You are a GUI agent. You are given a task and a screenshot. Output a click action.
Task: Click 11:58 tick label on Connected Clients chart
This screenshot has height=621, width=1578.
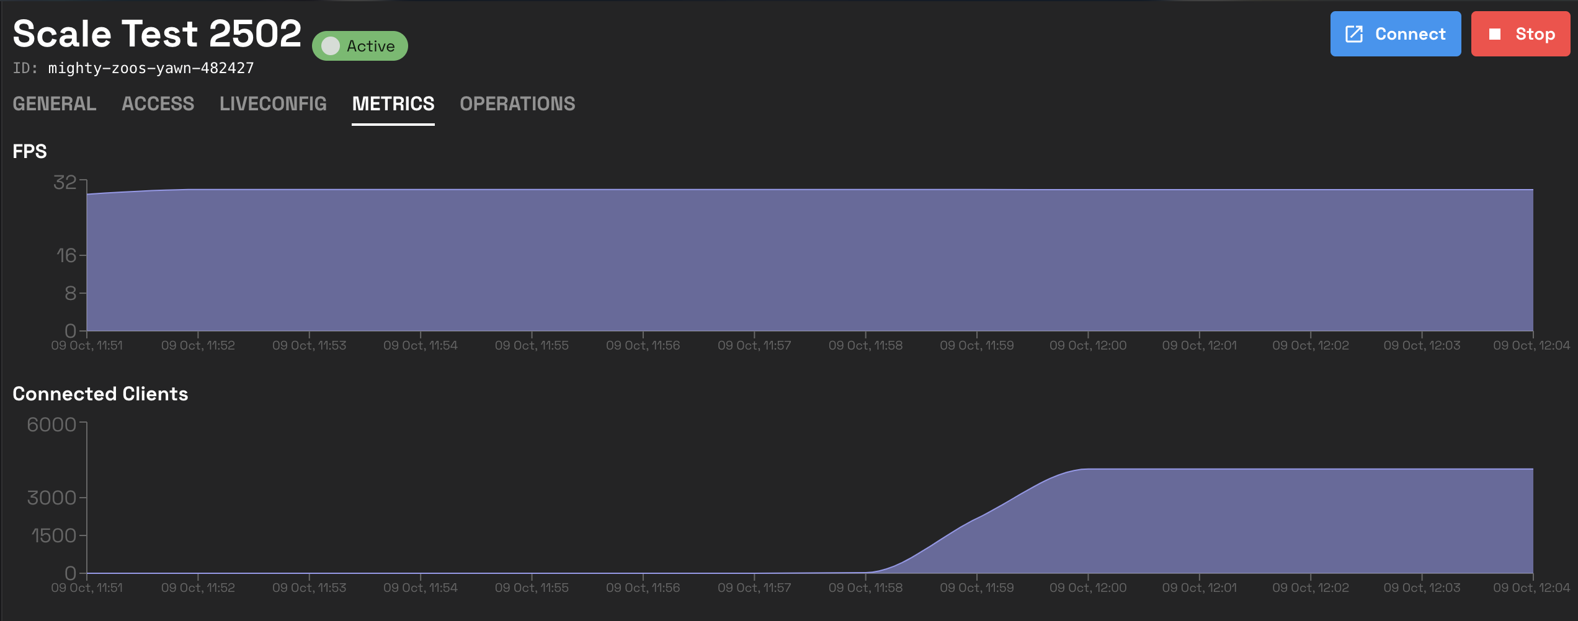point(865,588)
